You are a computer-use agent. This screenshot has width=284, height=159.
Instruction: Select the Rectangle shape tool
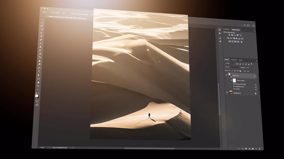(39, 79)
